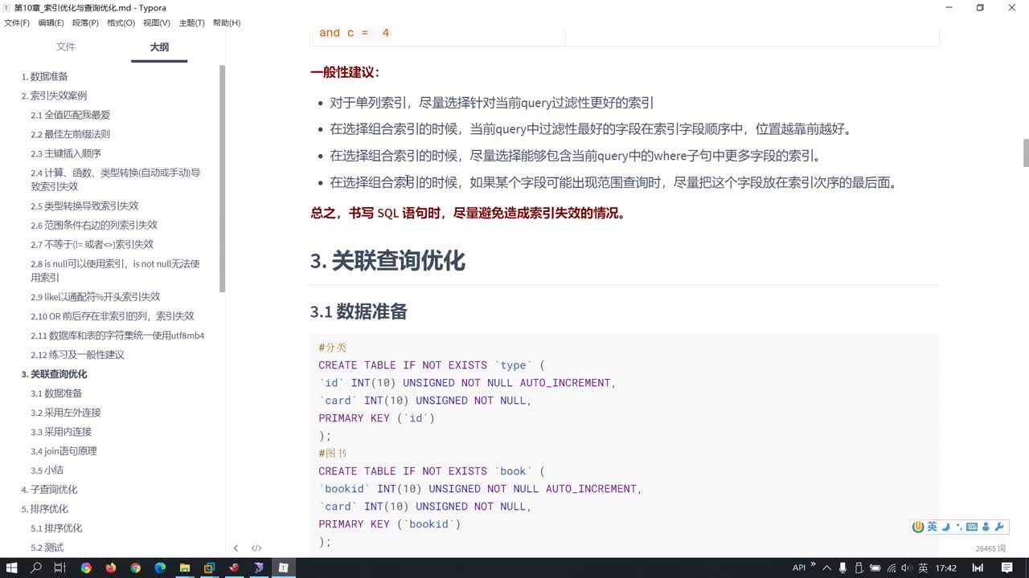Click the sidebar collapse arrow icon
1029x578 pixels.
[x=236, y=548]
